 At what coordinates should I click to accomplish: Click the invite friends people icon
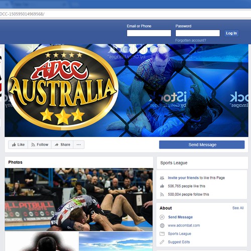click(x=162, y=178)
